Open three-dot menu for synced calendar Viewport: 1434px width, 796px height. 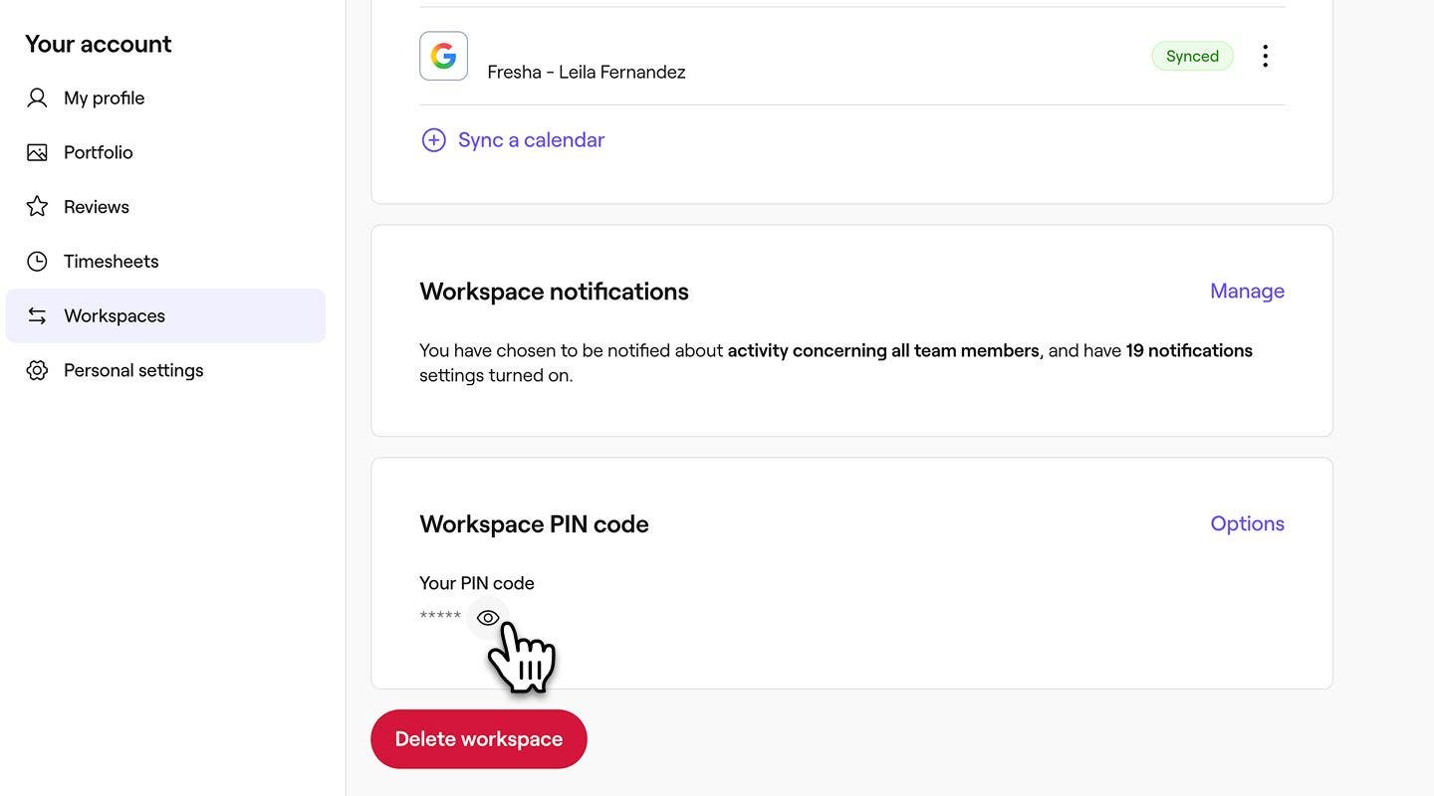click(1265, 56)
